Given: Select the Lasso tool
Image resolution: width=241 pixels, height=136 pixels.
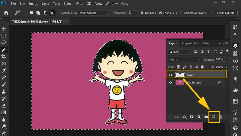Looking at the screenshot, I should [x=4, y=43].
